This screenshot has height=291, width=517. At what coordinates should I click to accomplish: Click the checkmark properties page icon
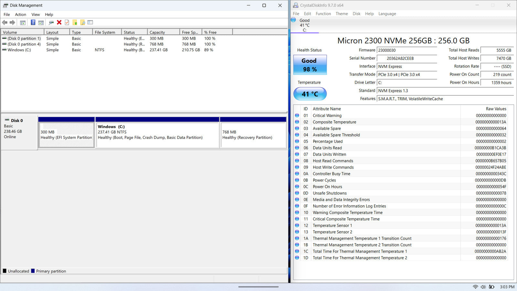point(67,22)
